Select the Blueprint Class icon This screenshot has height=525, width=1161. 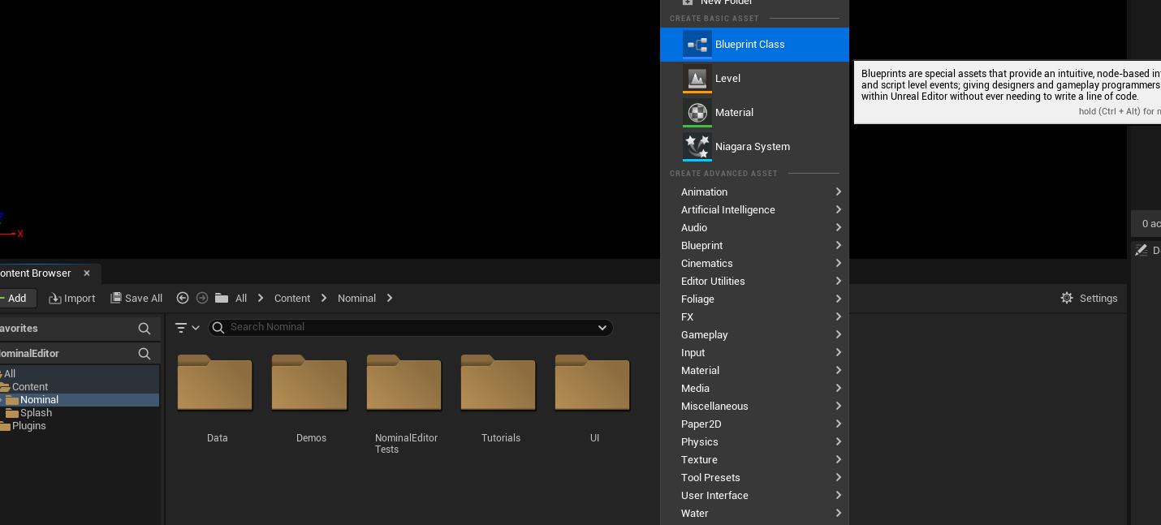[697, 45]
